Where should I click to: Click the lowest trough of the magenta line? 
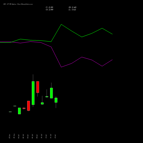pos(61,67)
